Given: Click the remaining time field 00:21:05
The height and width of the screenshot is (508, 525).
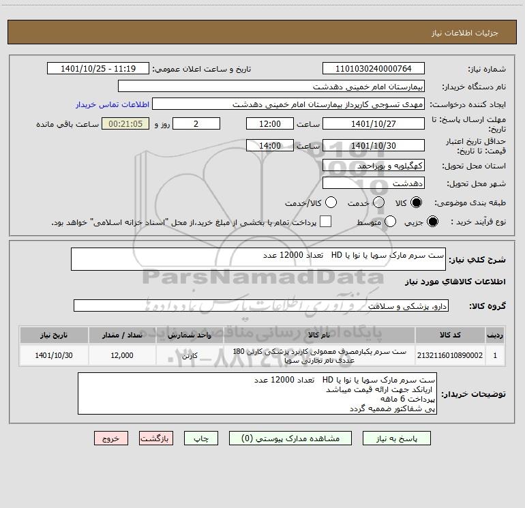Looking at the screenshot, I should click(x=125, y=123).
